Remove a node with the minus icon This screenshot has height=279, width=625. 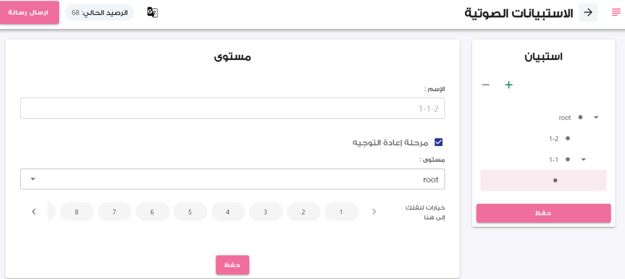pyautogui.click(x=486, y=85)
